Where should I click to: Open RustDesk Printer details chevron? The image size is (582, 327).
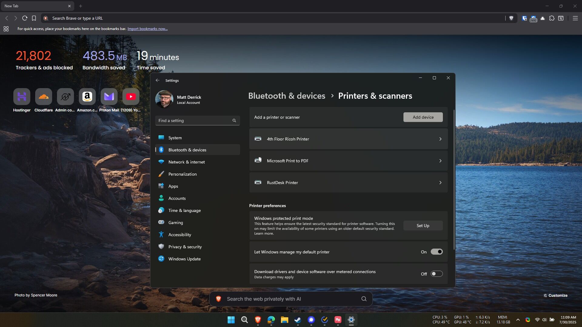pyautogui.click(x=440, y=183)
